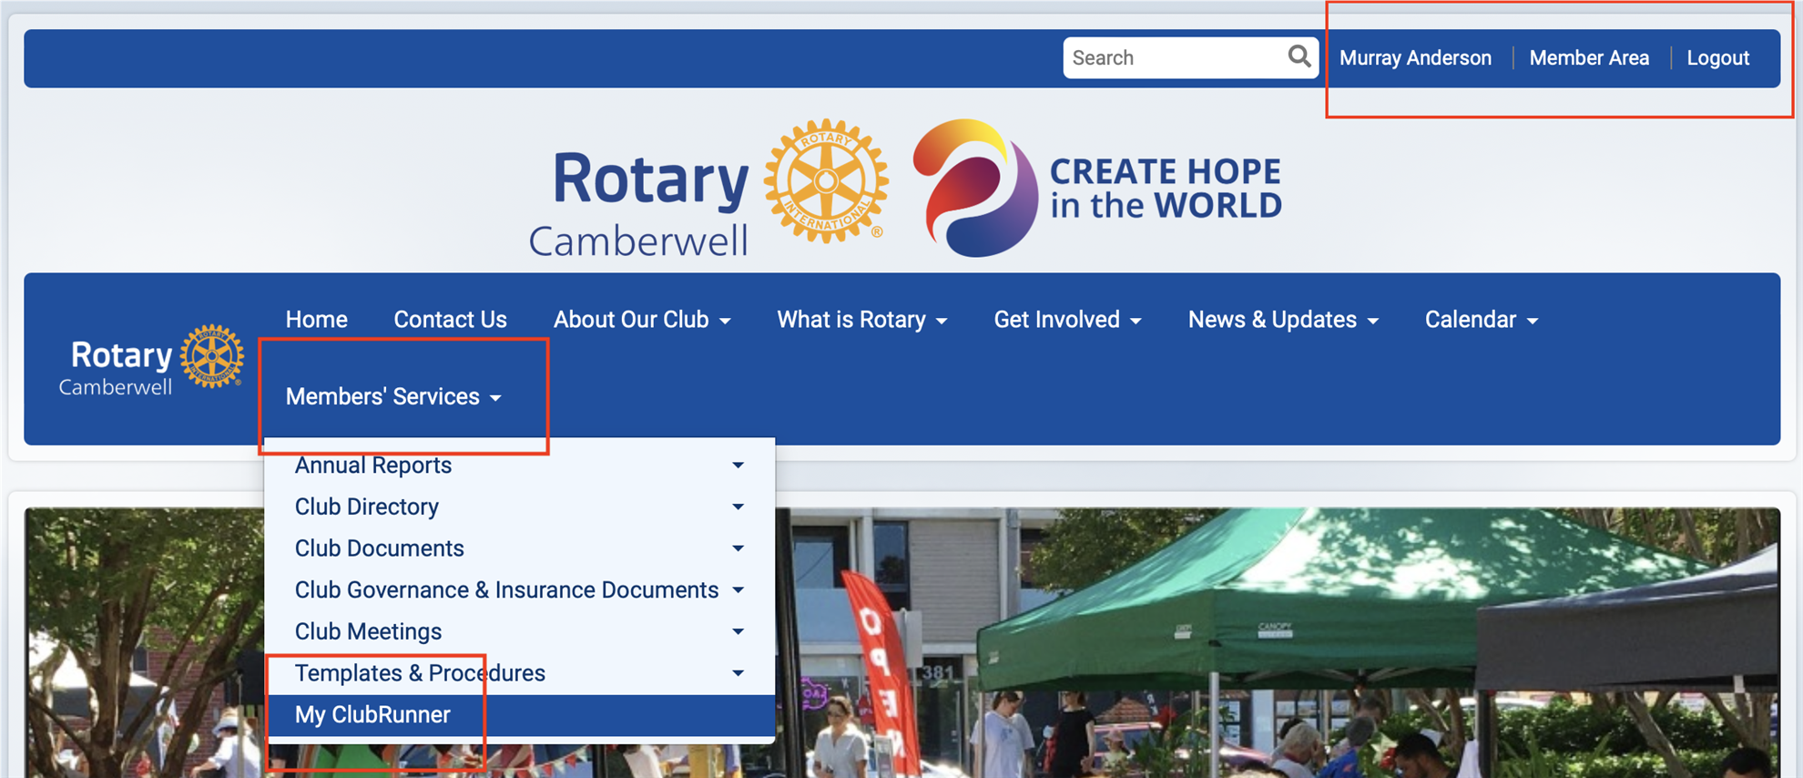
Task: Expand the About Our Club menu
Action: pos(642,320)
